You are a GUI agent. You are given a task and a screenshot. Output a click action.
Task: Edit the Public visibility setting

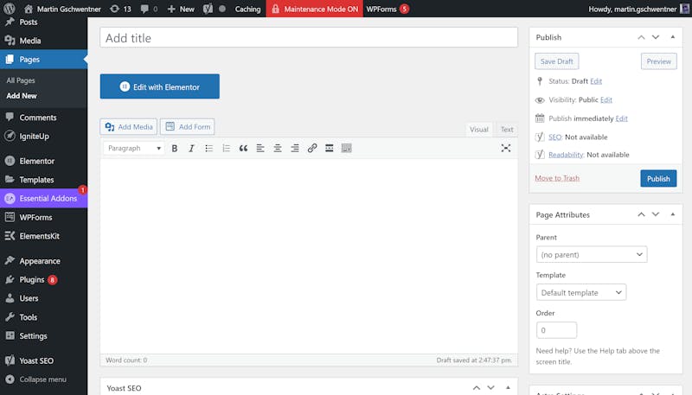coord(606,99)
